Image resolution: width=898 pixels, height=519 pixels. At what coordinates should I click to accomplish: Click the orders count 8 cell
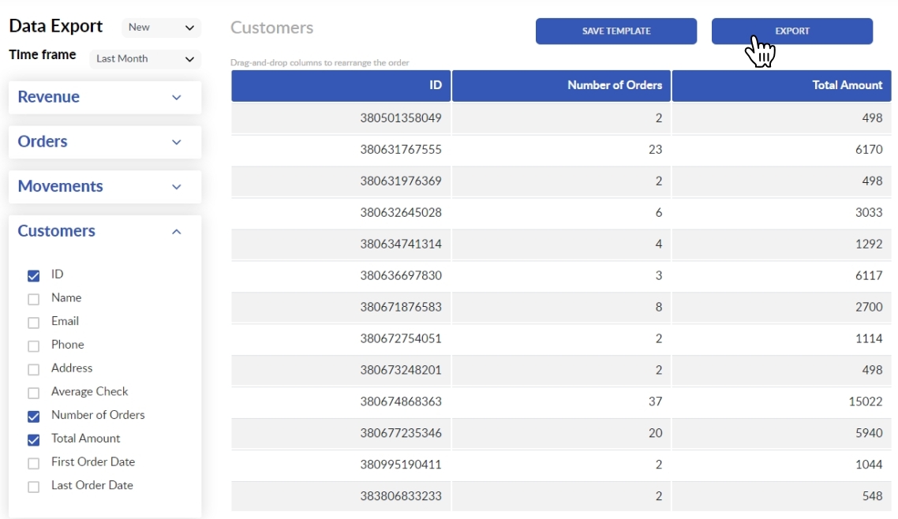[561, 308]
